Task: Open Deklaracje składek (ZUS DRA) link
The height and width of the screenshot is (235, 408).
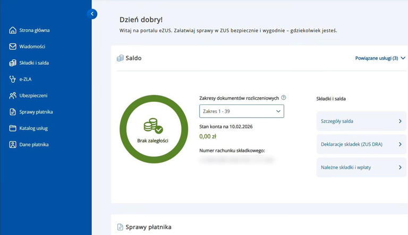Action: (x=361, y=144)
